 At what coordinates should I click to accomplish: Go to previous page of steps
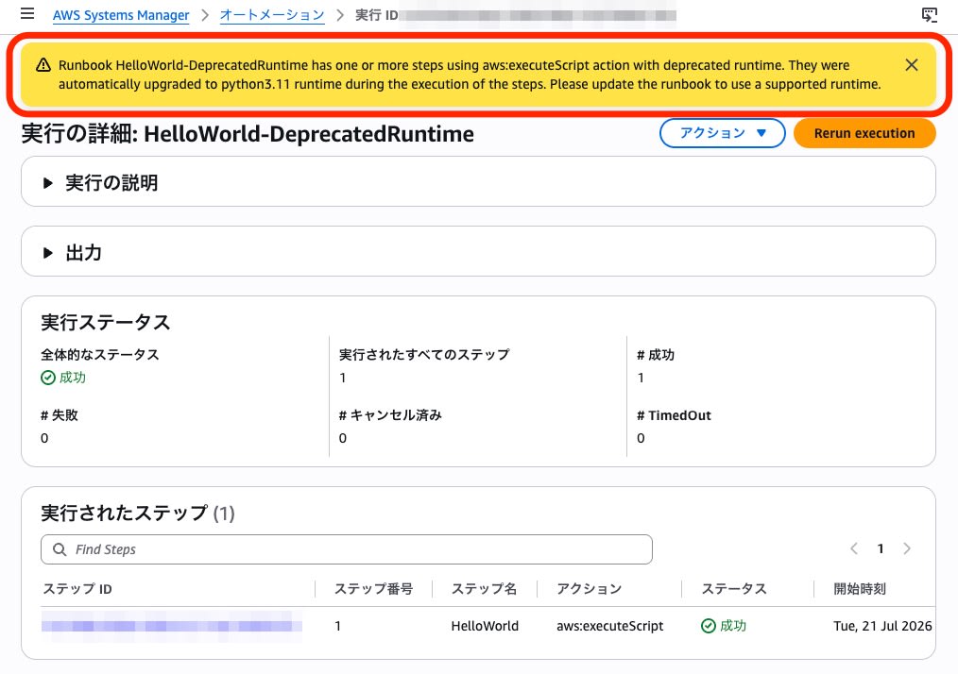click(x=854, y=548)
